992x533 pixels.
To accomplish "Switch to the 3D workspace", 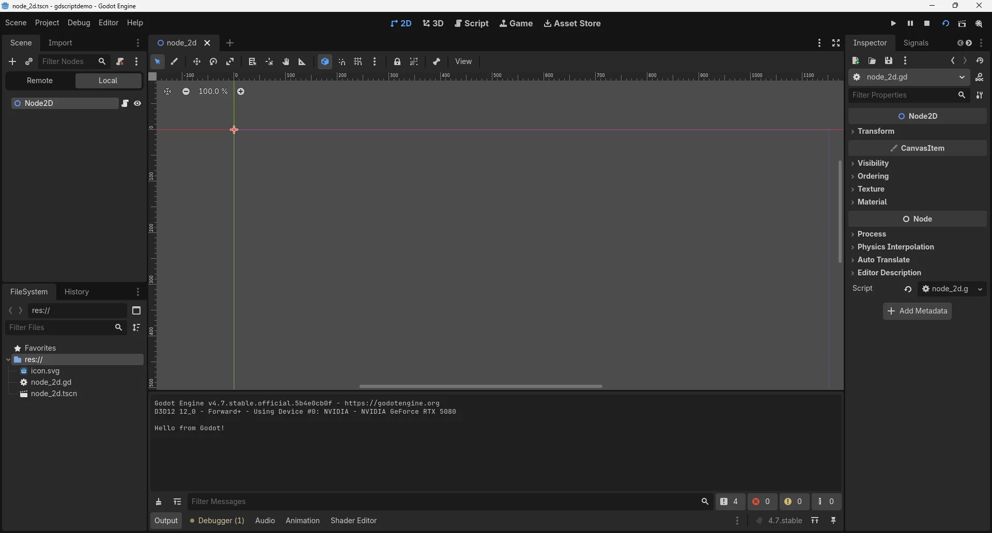I will [433, 23].
